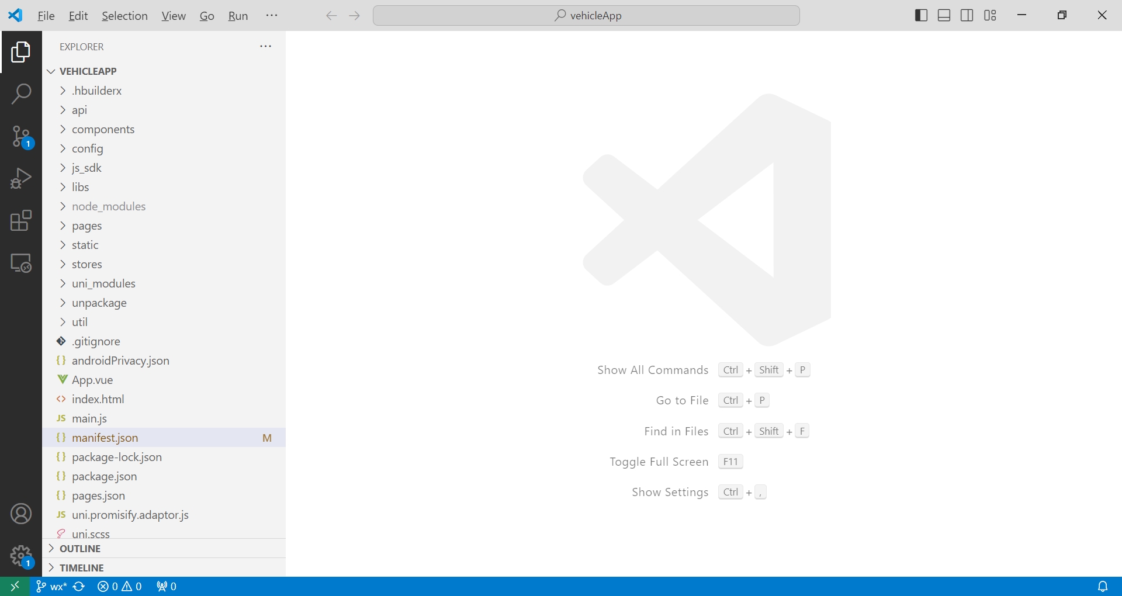Open Explorer views and more actions ellipsis

pyautogui.click(x=266, y=46)
